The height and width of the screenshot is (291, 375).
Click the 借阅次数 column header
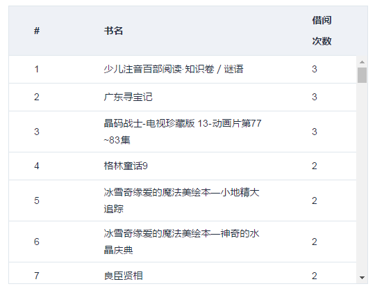(322, 31)
